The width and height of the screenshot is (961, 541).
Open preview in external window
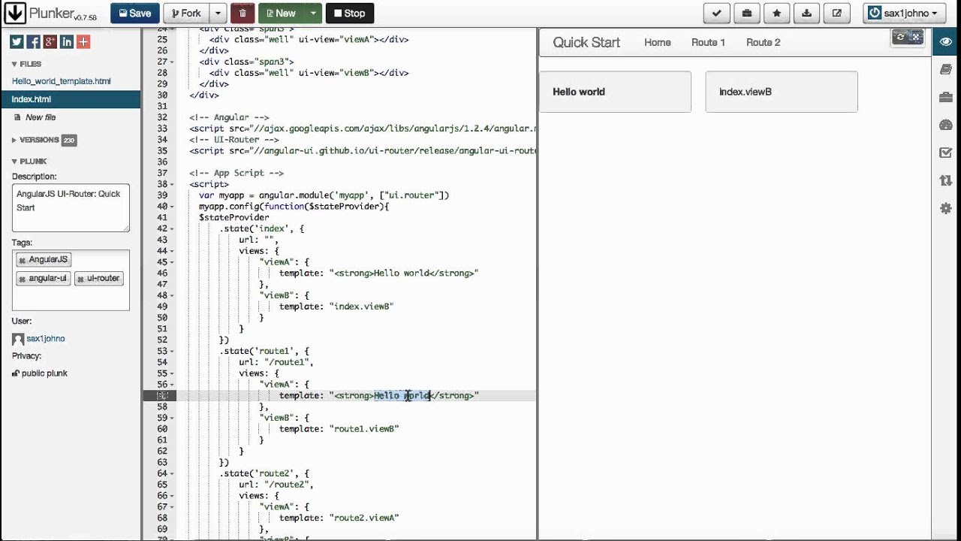coord(836,13)
